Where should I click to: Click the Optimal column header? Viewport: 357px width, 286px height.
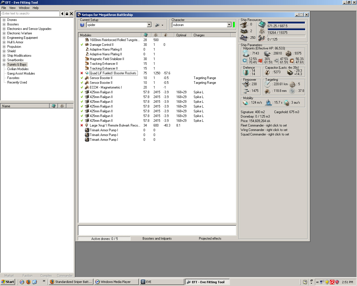(183, 35)
